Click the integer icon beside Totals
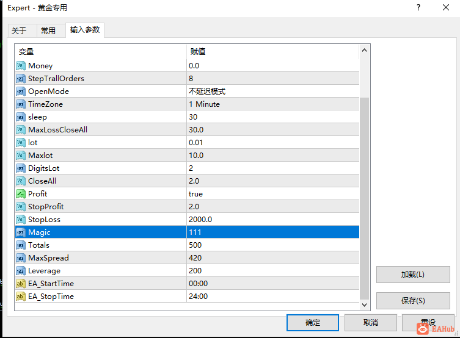Viewport: 460px width, 338px height. [21, 245]
